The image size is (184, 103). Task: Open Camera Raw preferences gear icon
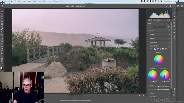170,6
